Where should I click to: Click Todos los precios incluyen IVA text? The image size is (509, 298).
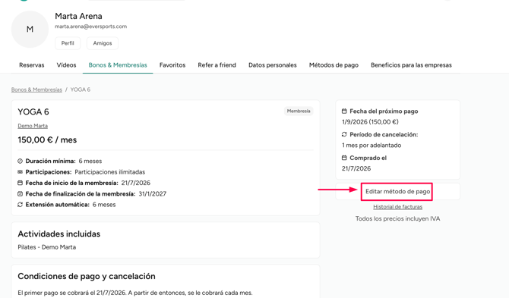click(397, 218)
